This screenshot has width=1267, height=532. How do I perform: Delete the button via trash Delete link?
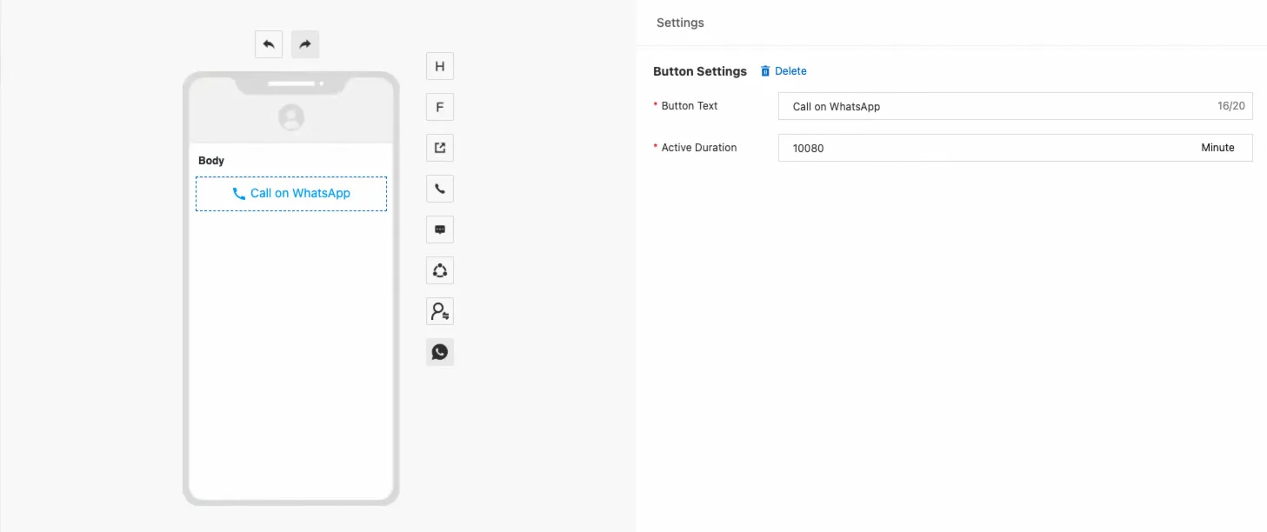[x=784, y=71]
